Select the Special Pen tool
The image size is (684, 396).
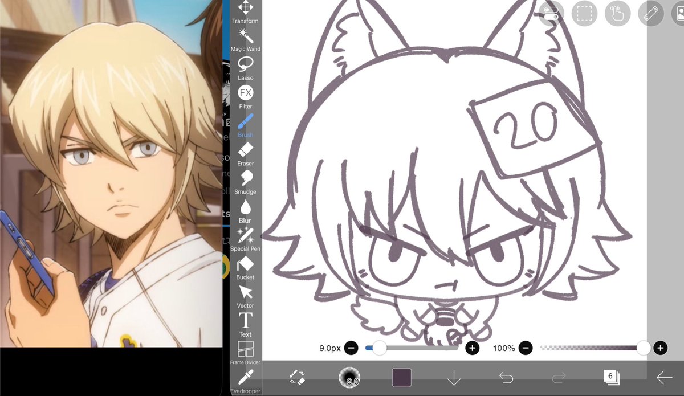pos(245,239)
